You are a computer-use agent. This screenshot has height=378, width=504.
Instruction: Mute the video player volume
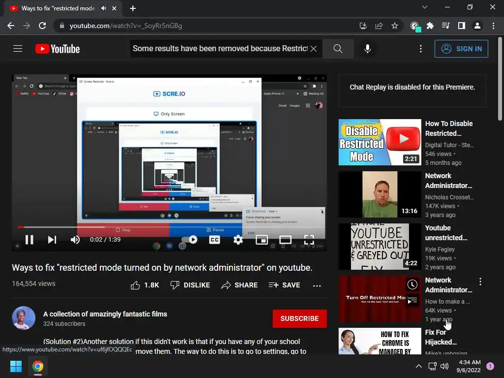[75, 240]
